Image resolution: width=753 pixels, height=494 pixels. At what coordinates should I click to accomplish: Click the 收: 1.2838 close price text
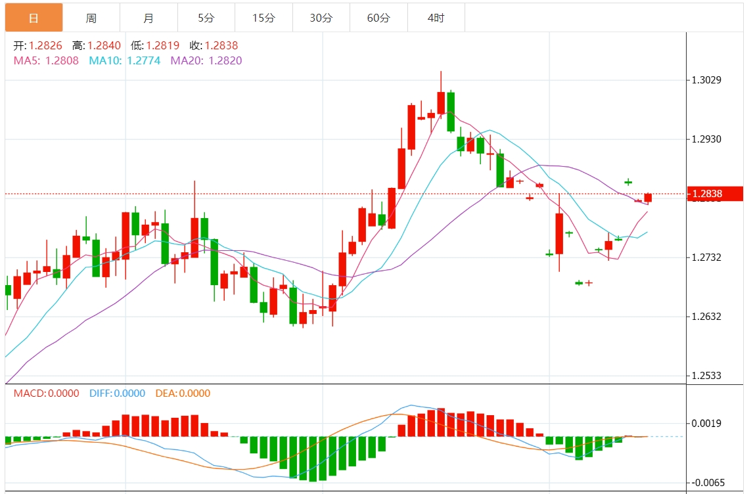214,45
